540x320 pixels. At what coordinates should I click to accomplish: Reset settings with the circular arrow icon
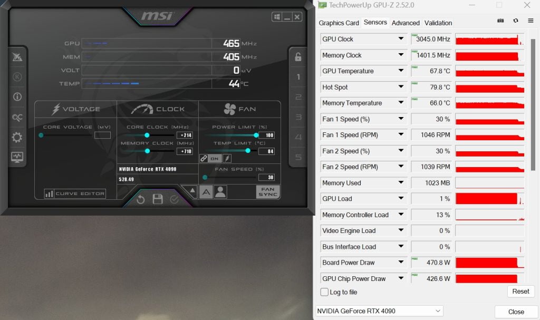pyautogui.click(x=140, y=199)
